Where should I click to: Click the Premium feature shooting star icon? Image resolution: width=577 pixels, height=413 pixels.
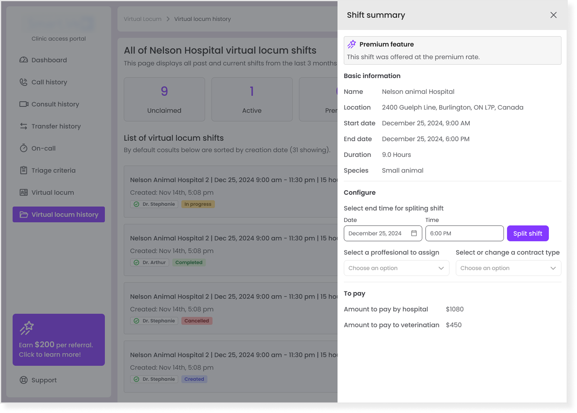pyautogui.click(x=352, y=44)
